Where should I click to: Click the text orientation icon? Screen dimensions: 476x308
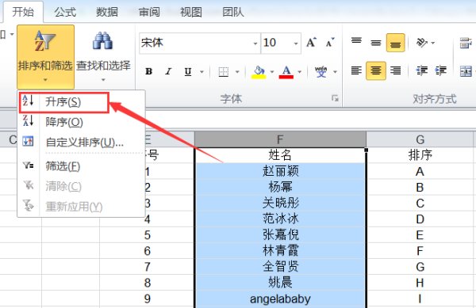[x=422, y=43]
